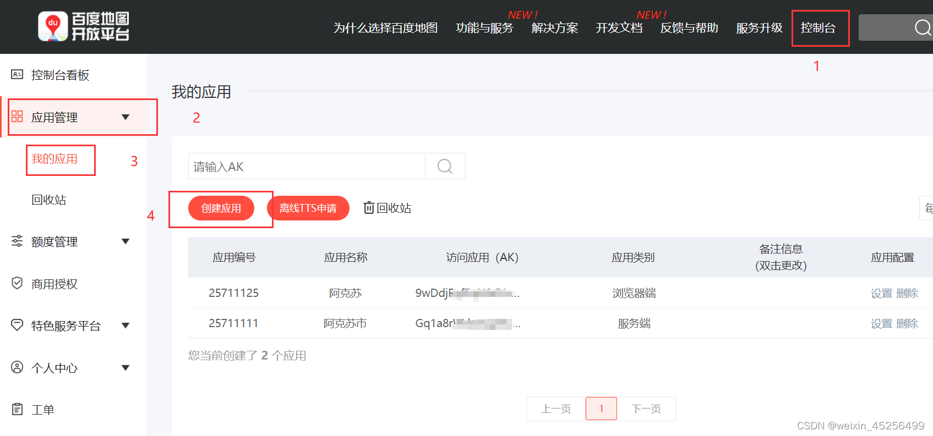Click the 应用类别 column header
Screen dimensions: 933x436
click(x=633, y=257)
